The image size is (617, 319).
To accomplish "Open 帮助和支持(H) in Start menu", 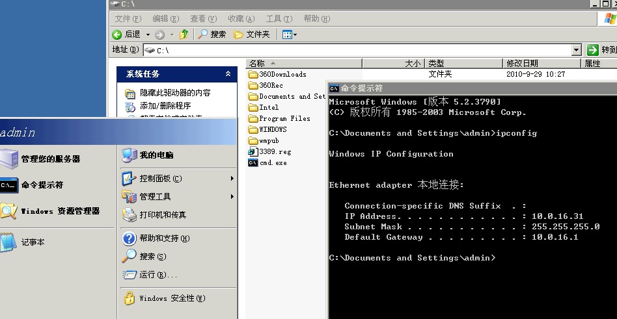I will (x=156, y=238).
